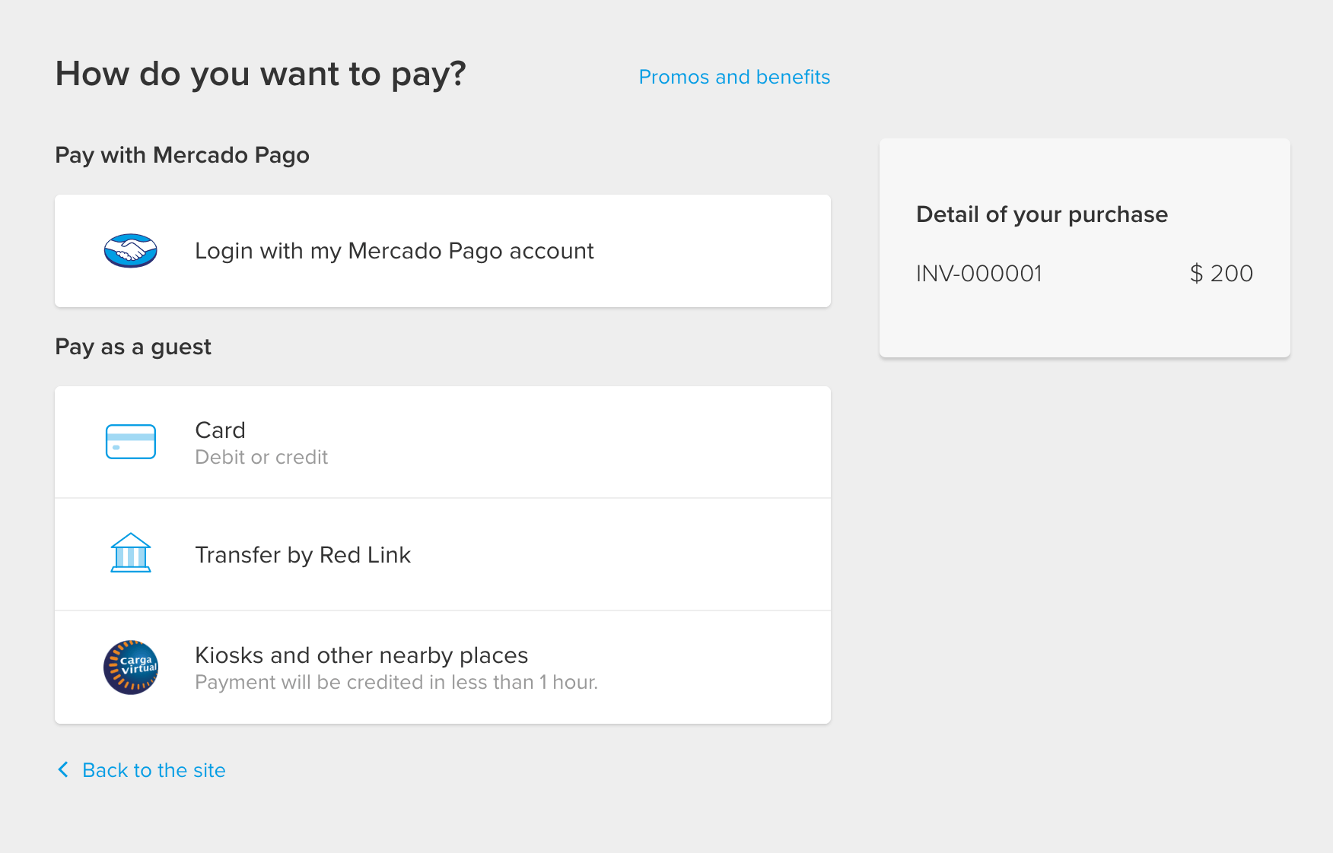Expand the Pay as a guest section

click(132, 347)
